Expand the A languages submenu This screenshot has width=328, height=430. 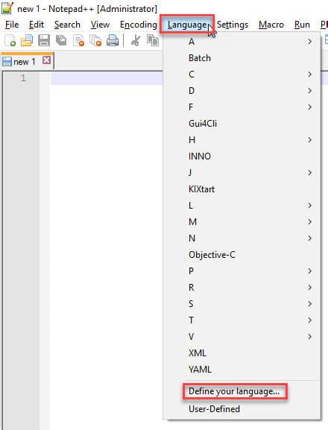242,42
